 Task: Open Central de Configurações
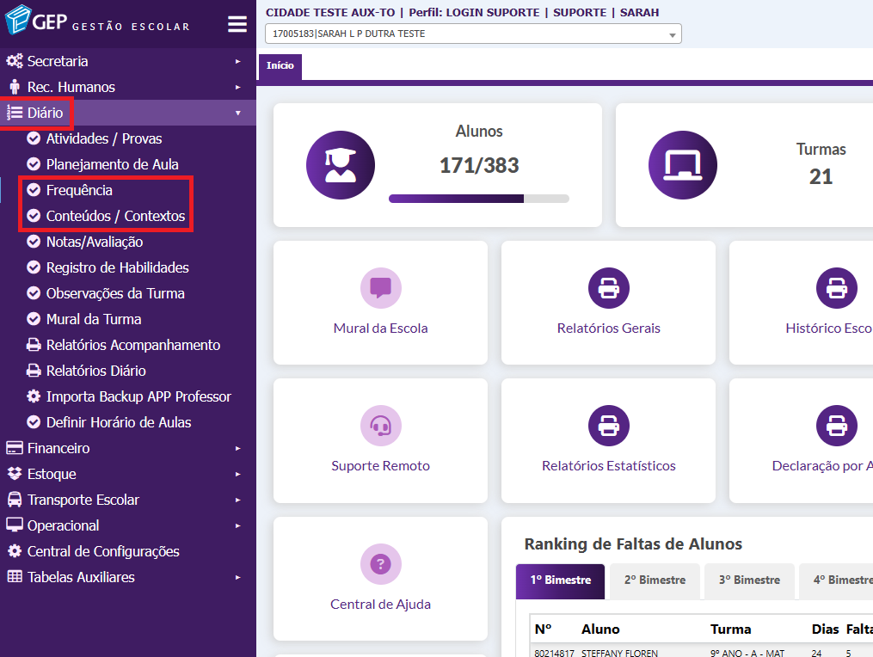click(103, 551)
